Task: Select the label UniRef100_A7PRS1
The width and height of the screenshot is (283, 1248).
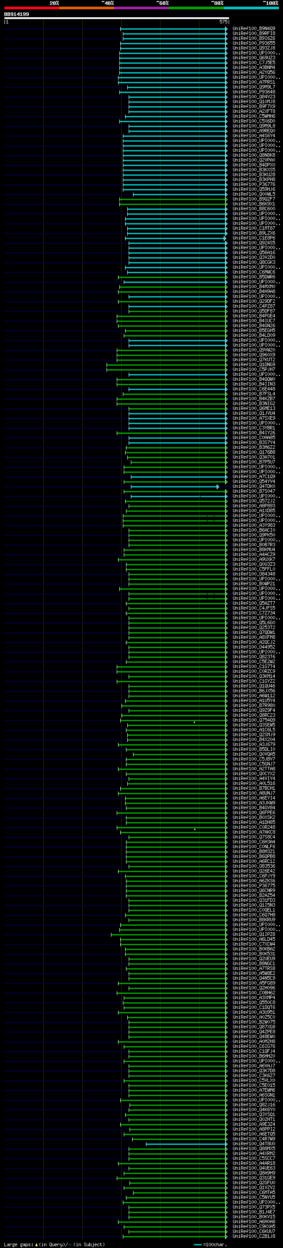Action: tap(253, 82)
